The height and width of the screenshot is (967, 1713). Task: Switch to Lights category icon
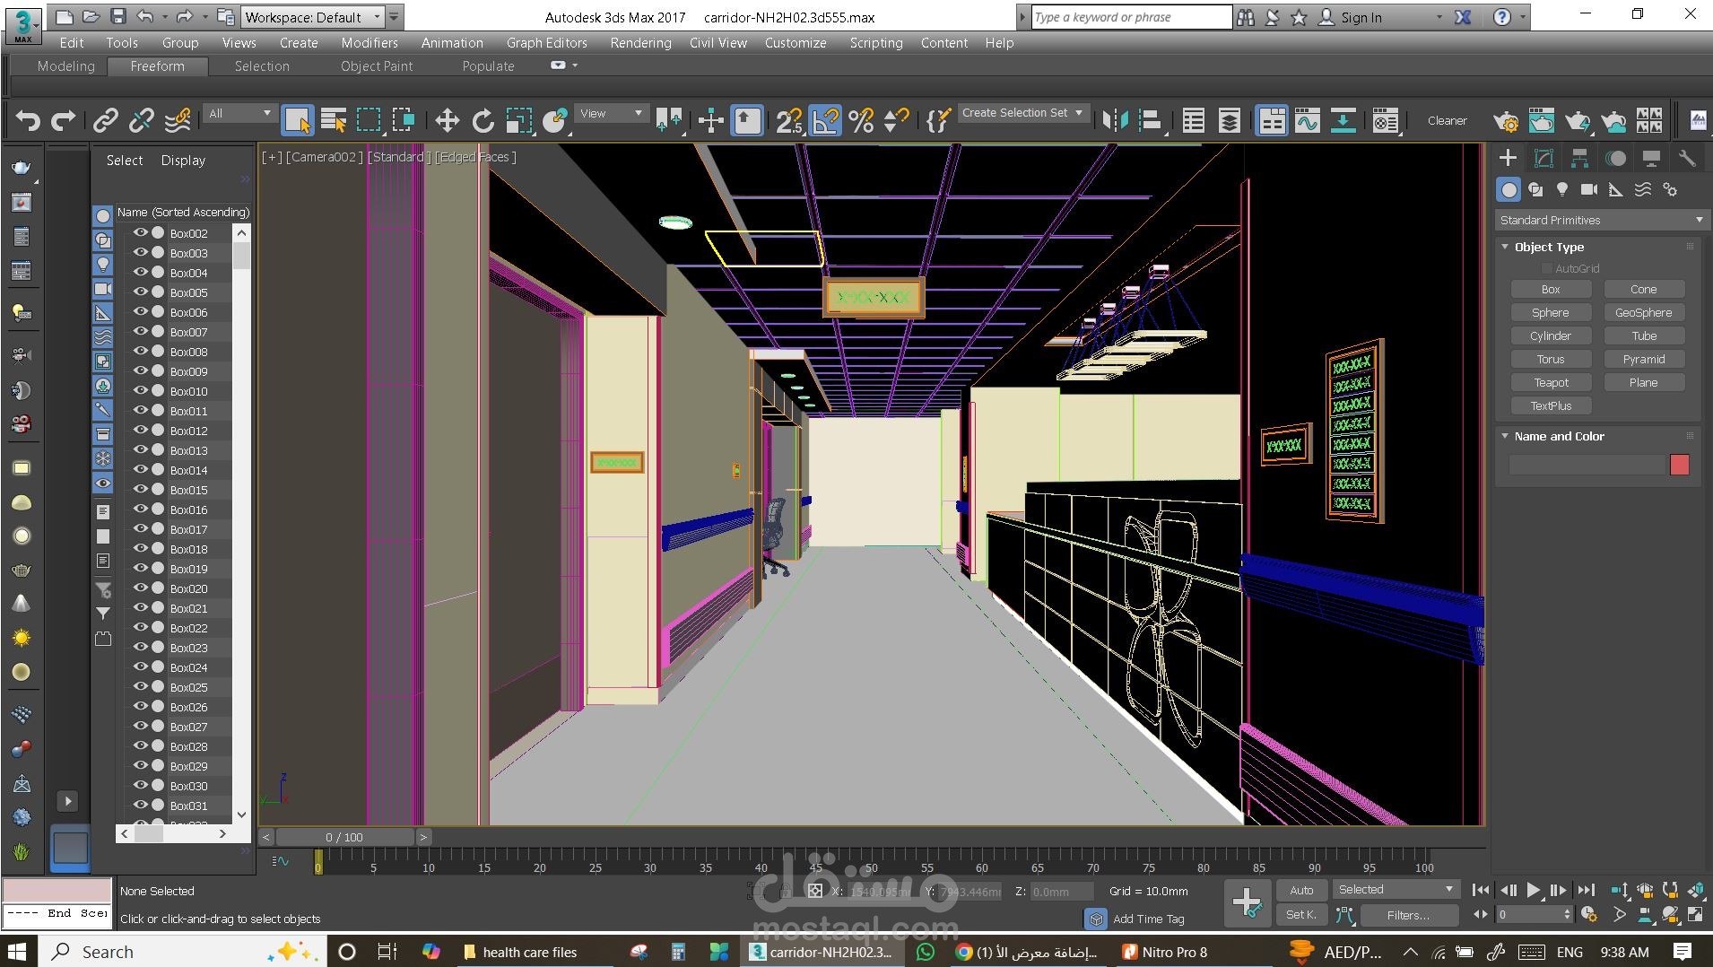pyautogui.click(x=1562, y=189)
